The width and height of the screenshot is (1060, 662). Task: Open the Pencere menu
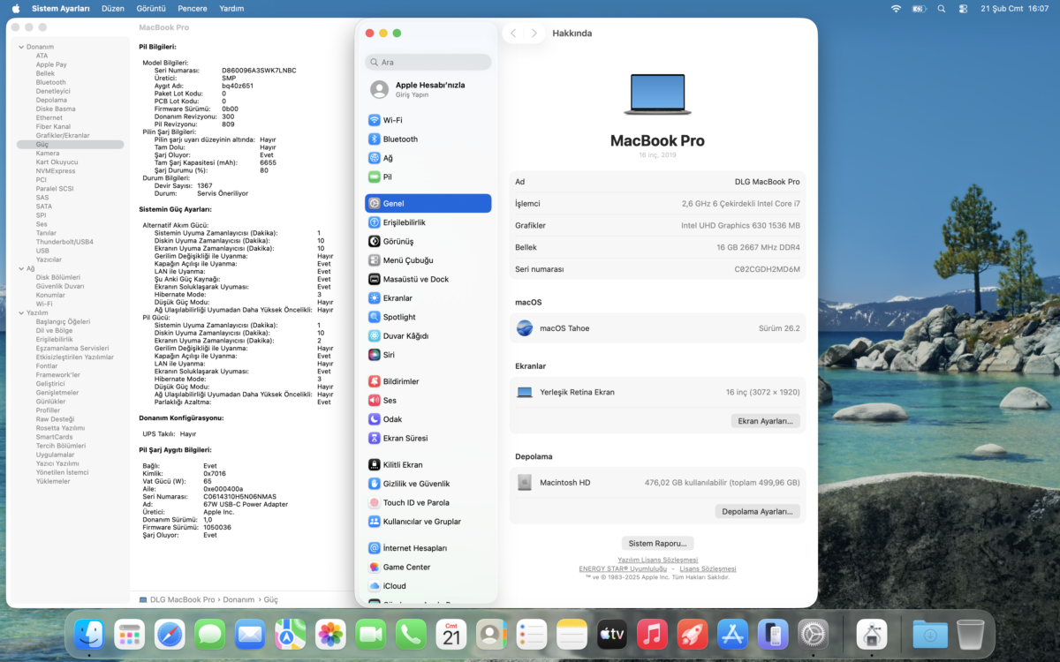193,8
